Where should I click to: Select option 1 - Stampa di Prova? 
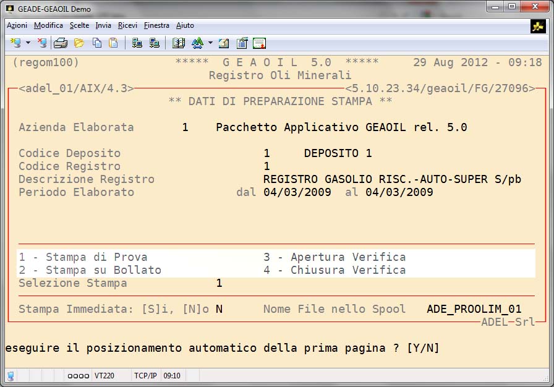(83, 257)
